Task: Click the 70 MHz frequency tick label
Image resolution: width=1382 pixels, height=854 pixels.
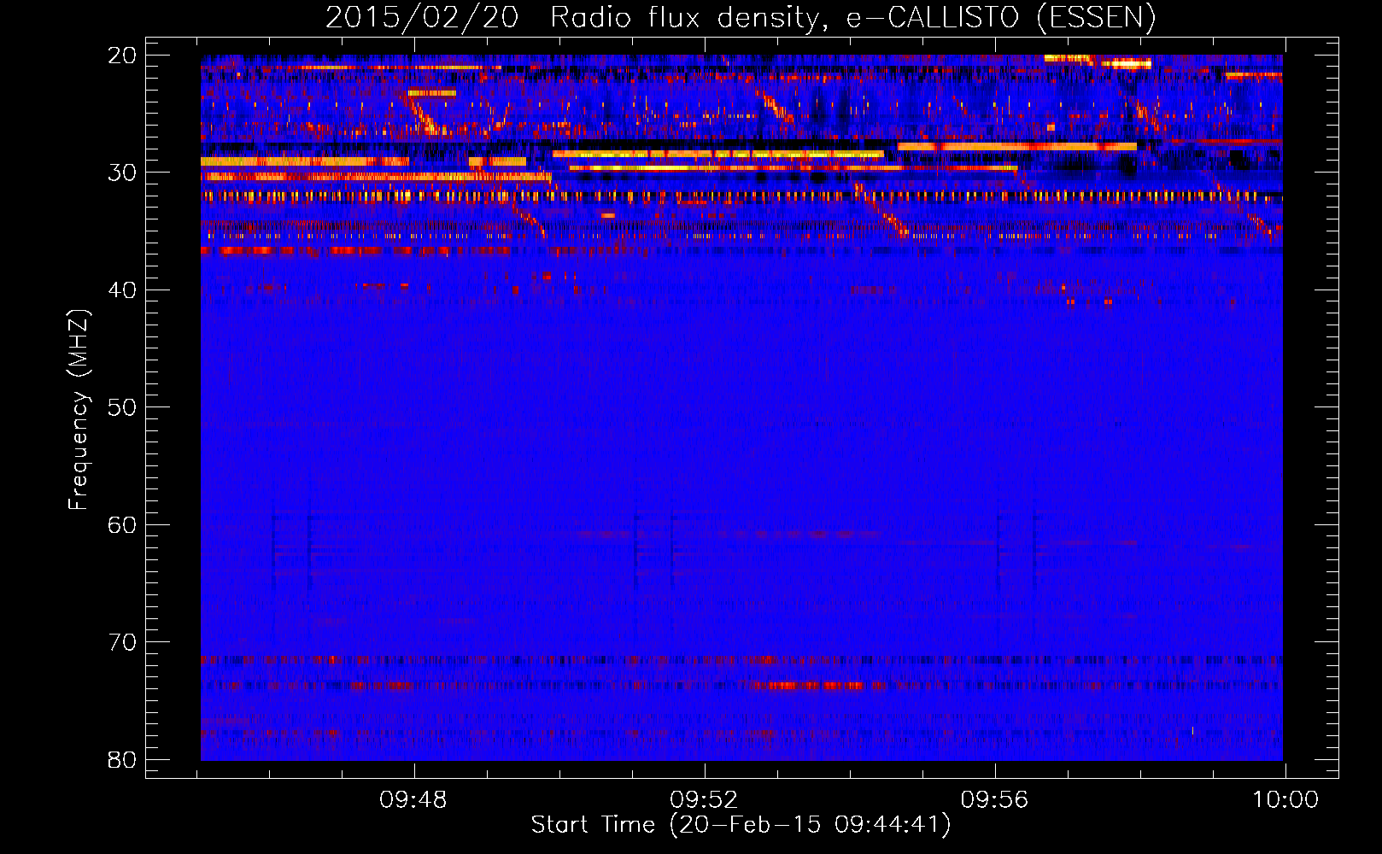Action: pyautogui.click(x=122, y=642)
